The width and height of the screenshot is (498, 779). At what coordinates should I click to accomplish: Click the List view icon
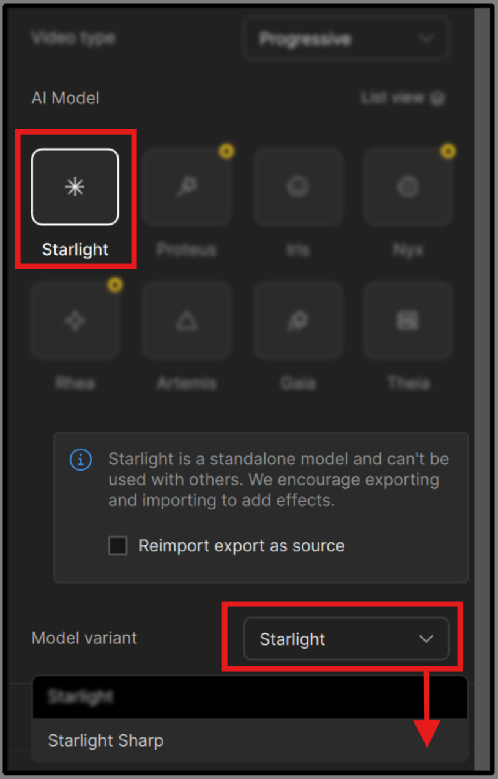coord(437,98)
